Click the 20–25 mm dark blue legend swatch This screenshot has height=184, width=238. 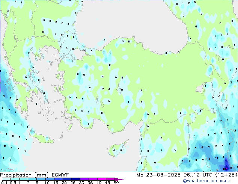(x=67, y=179)
